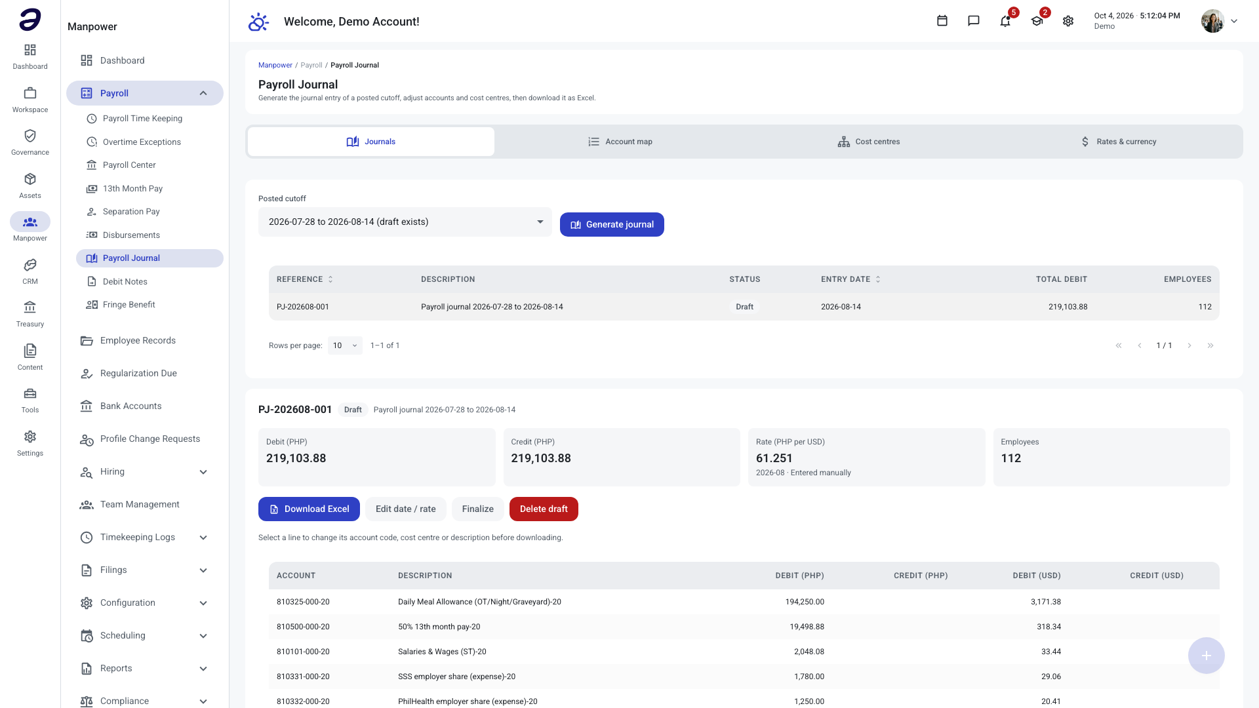Open Content in the left rail
This screenshot has height=708, width=1259.
click(30, 357)
